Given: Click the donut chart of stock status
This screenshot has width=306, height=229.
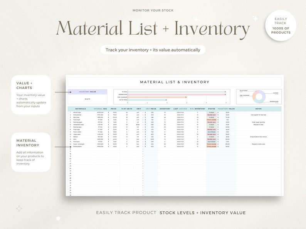Looking at the screenshot, I should pos(259,96).
